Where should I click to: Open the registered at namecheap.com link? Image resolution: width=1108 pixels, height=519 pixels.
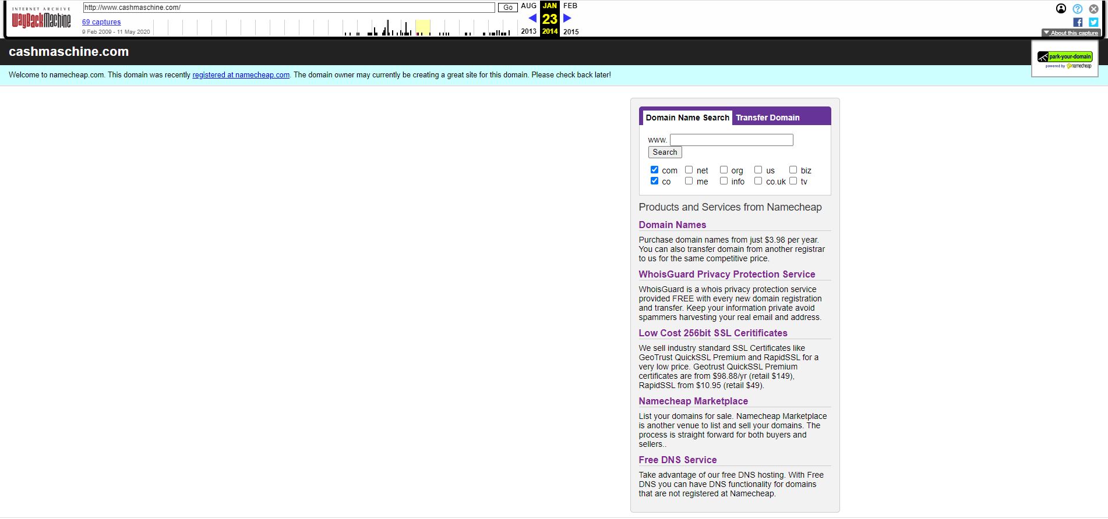tap(241, 75)
